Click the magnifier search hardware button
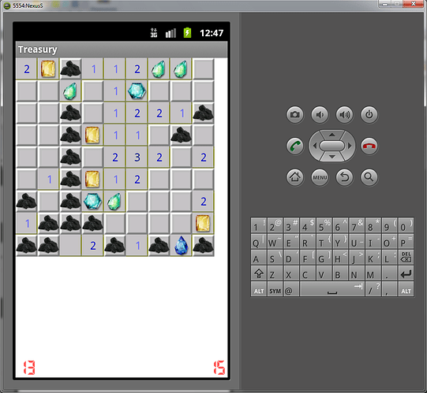The width and height of the screenshot is (427, 393). click(369, 177)
